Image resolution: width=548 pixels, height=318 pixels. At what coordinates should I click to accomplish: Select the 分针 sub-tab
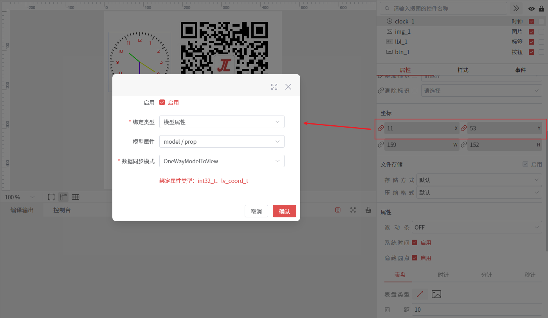click(x=487, y=275)
